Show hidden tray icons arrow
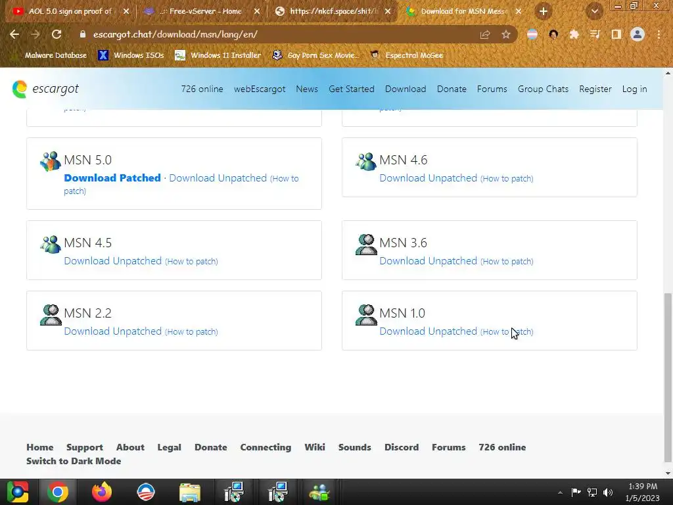Viewport: 673px width, 505px height. pyautogui.click(x=560, y=493)
